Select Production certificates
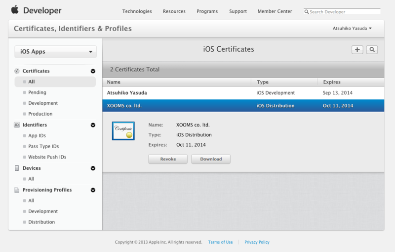This screenshot has height=252, width=395. pyautogui.click(x=40, y=114)
